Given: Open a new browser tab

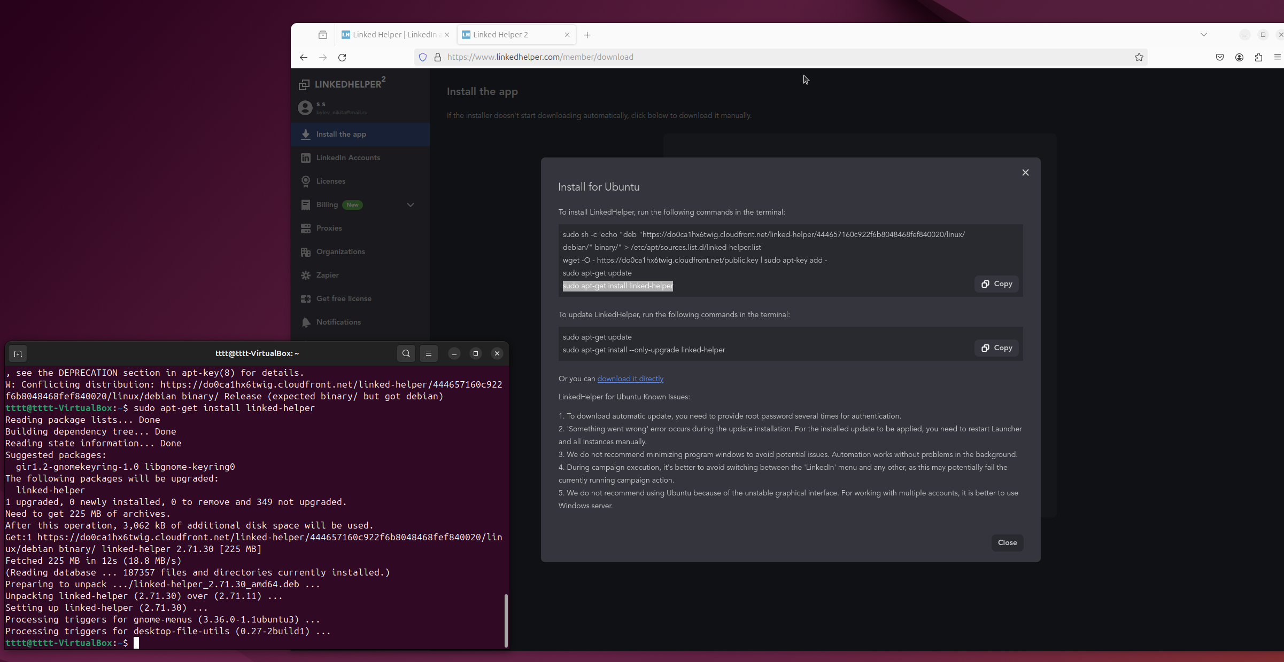Looking at the screenshot, I should pos(587,35).
